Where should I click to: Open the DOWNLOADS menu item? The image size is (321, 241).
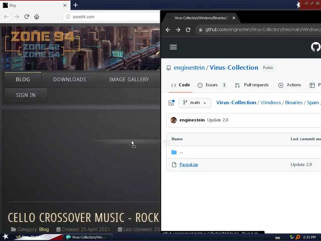[x=70, y=79]
